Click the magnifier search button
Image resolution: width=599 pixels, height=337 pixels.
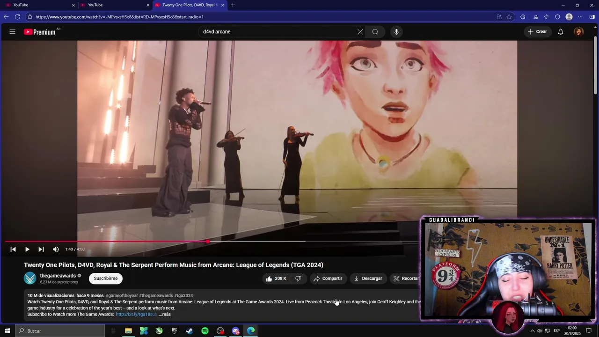(x=375, y=32)
